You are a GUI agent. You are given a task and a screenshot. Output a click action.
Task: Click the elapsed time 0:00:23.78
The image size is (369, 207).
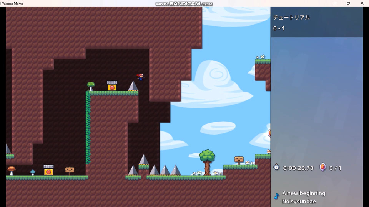298,168
